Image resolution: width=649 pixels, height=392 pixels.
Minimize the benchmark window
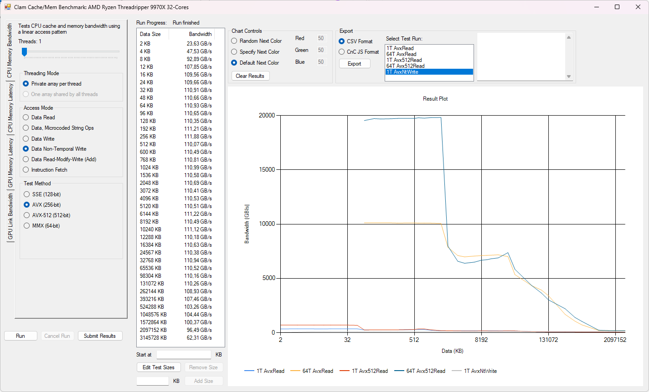point(596,7)
